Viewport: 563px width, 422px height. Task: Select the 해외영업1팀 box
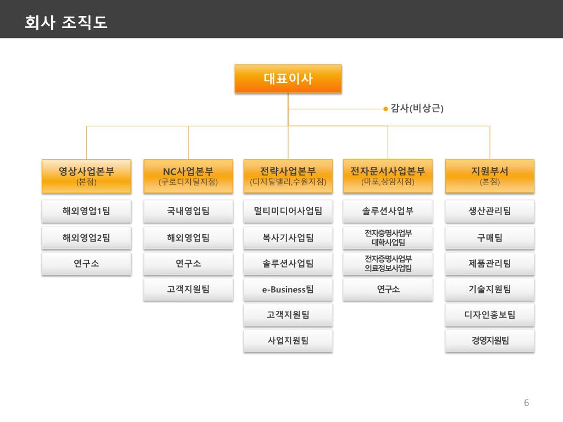click(x=86, y=211)
